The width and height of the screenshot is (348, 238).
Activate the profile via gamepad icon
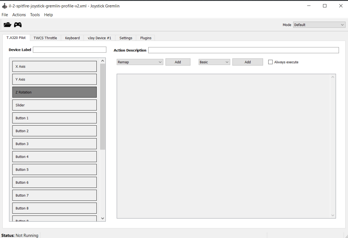[x=18, y=25]
